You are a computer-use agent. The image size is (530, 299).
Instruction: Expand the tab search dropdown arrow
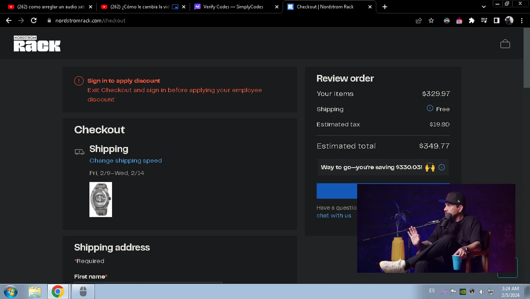(x=484, y=7)
